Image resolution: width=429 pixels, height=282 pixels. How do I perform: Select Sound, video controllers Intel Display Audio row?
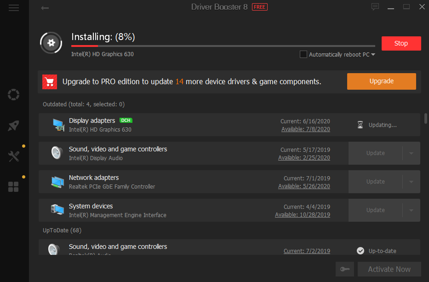(x=229, y=153)
